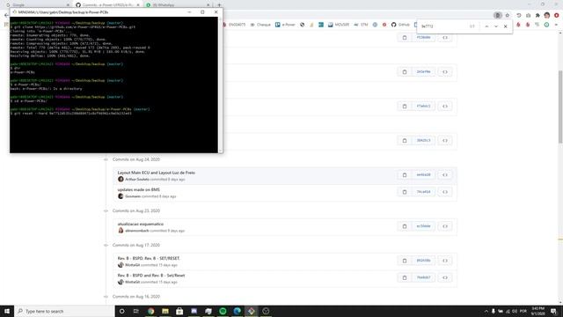This screenshot has width=563, height=317.
Task: Open the Chrome profile avatar
Action: 547,16
